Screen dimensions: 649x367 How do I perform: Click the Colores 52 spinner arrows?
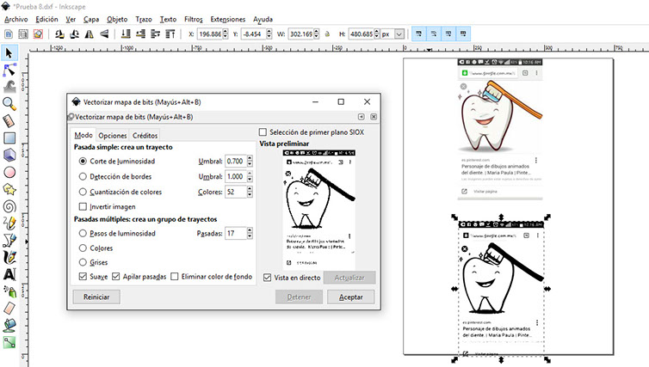250,192
